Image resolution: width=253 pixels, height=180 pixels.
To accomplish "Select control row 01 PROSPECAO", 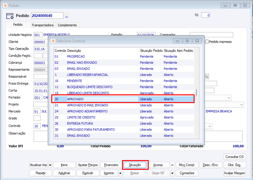I will coord(124,57).
